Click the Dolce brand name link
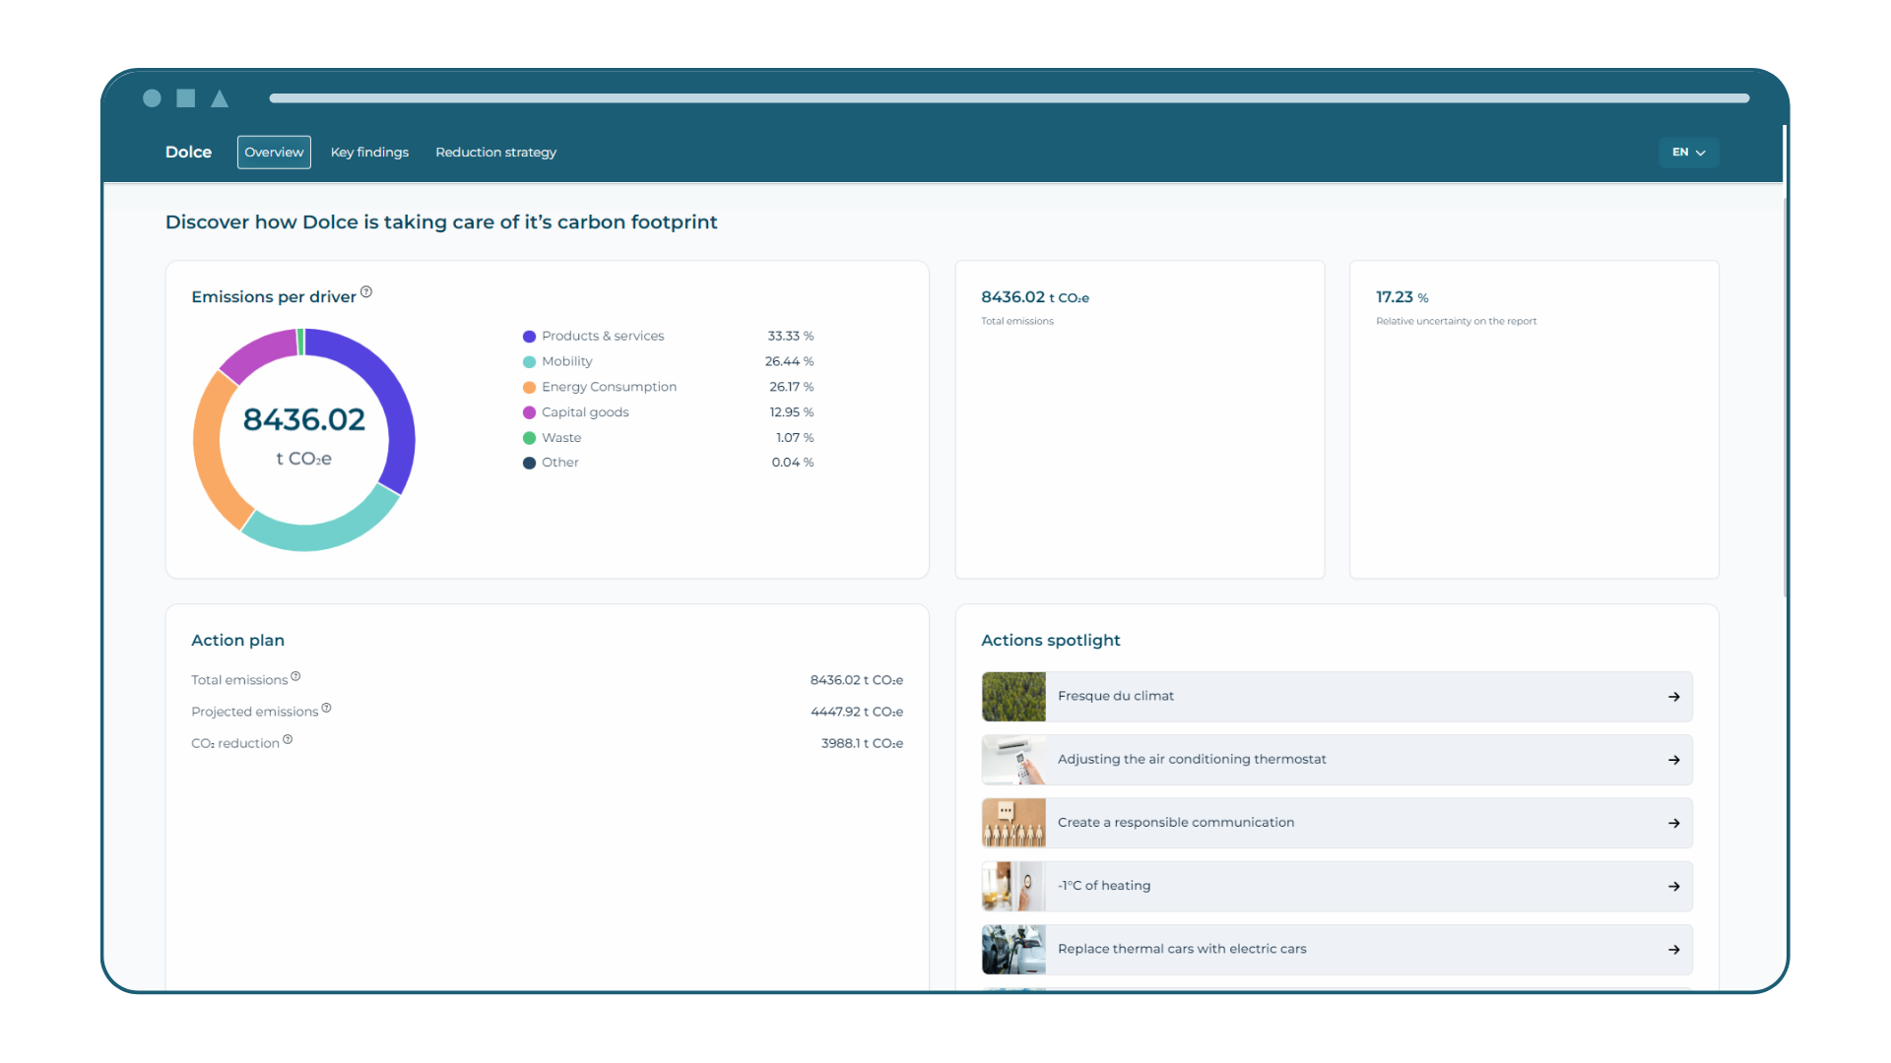Image resolution: width=1891 pixels, height=1063 pixels. click(x=188, y=153)
